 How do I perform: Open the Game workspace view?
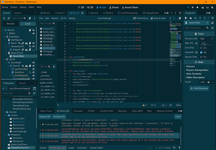pos(114,7)
